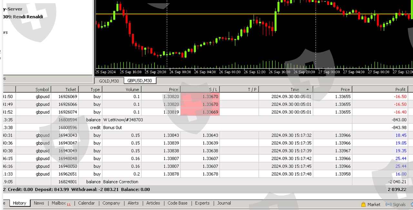Open the Market shopping bag icon

363,204
